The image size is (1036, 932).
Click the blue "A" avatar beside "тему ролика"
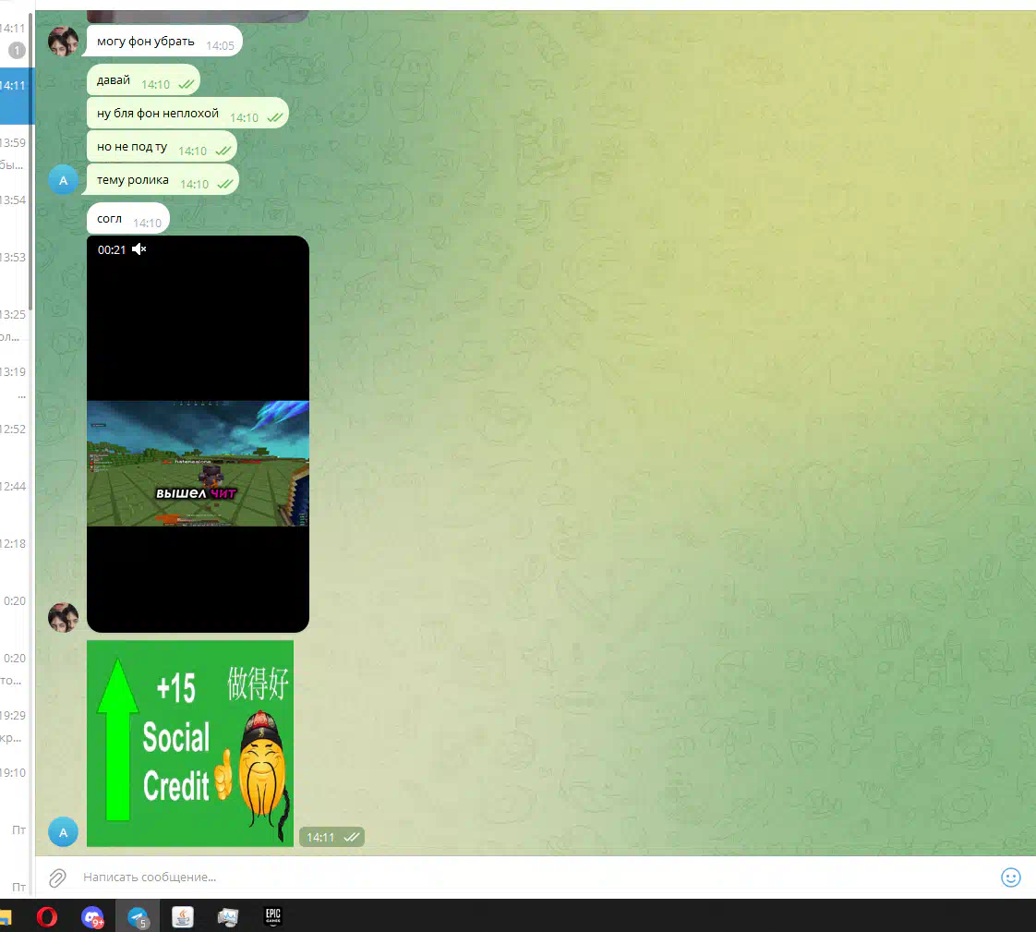tap(63, 180)
